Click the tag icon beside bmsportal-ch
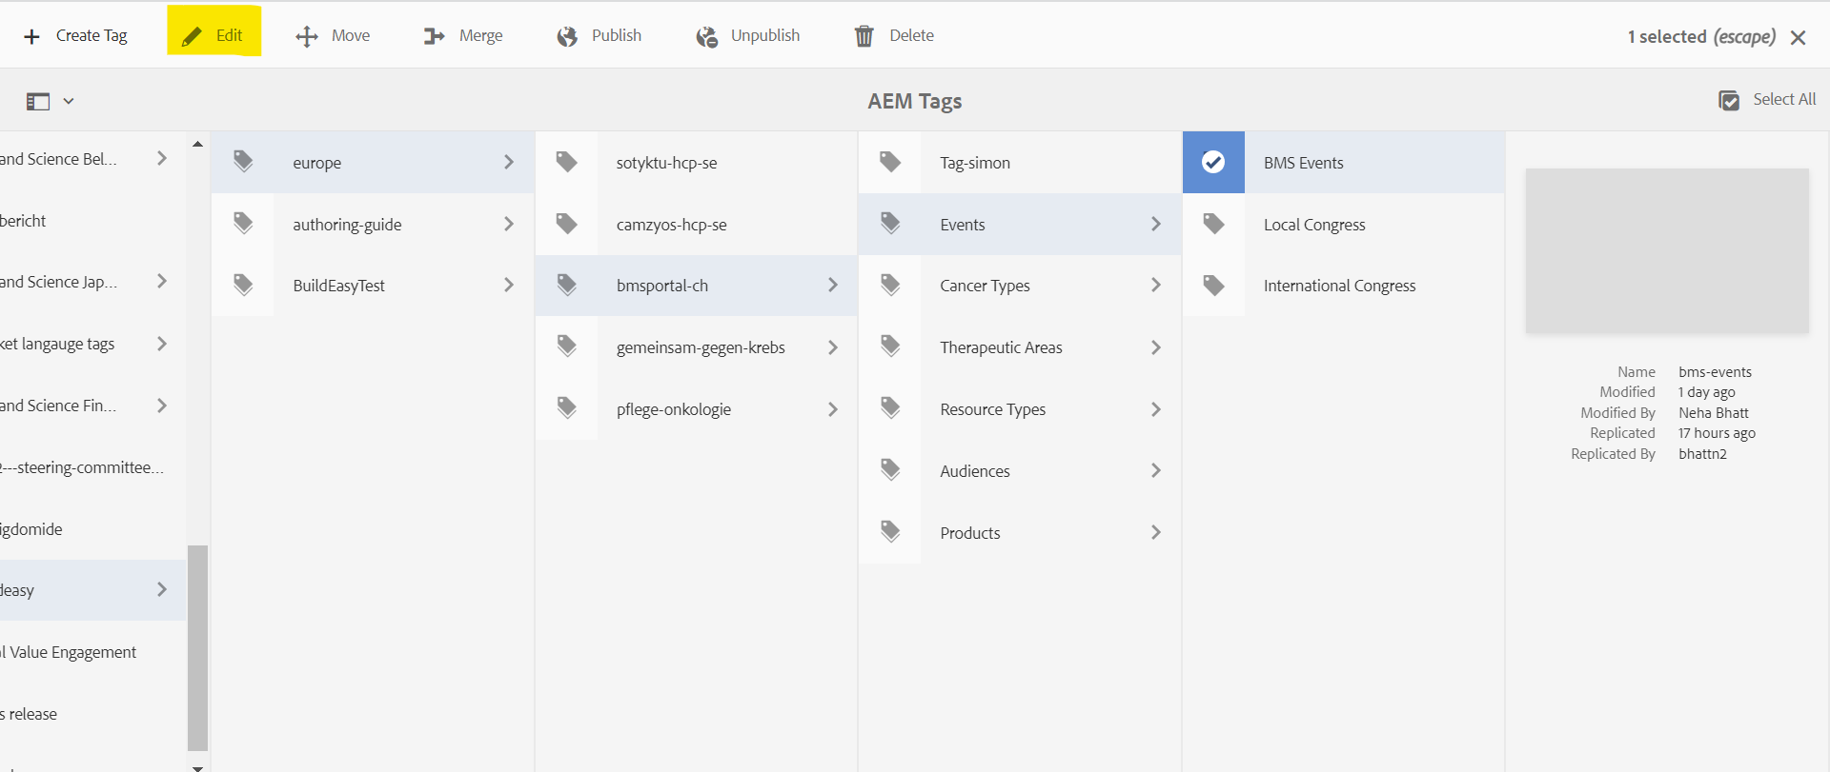 point(567,285)
